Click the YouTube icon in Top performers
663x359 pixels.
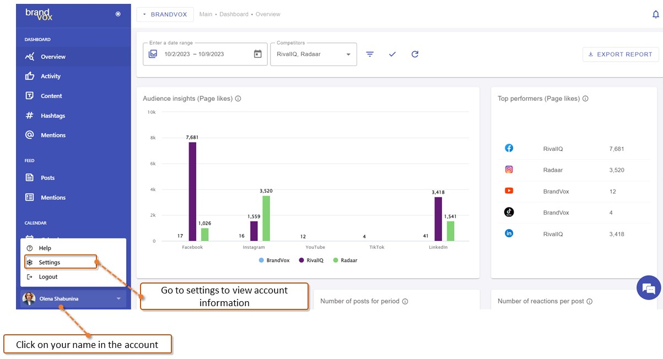click(x=509, y=191)
